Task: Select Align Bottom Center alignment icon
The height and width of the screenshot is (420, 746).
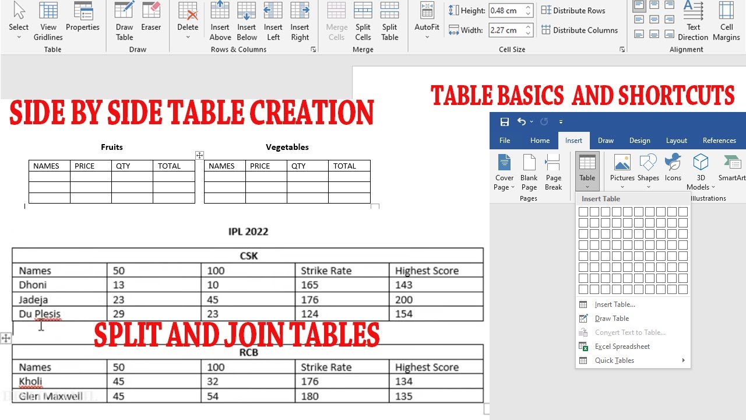Action: click(x=654, y=34)
